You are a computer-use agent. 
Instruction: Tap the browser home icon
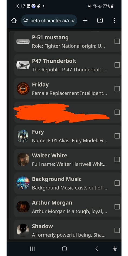coord(14,21)
